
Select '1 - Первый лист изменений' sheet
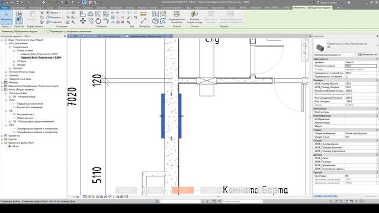pos(28,104)
